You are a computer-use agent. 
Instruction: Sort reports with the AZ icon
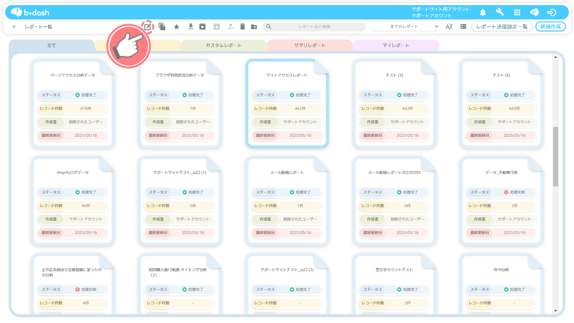click(449, 27)
